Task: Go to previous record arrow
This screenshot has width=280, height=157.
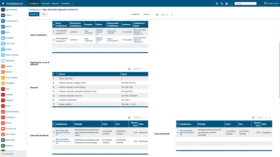Action: 168,15
